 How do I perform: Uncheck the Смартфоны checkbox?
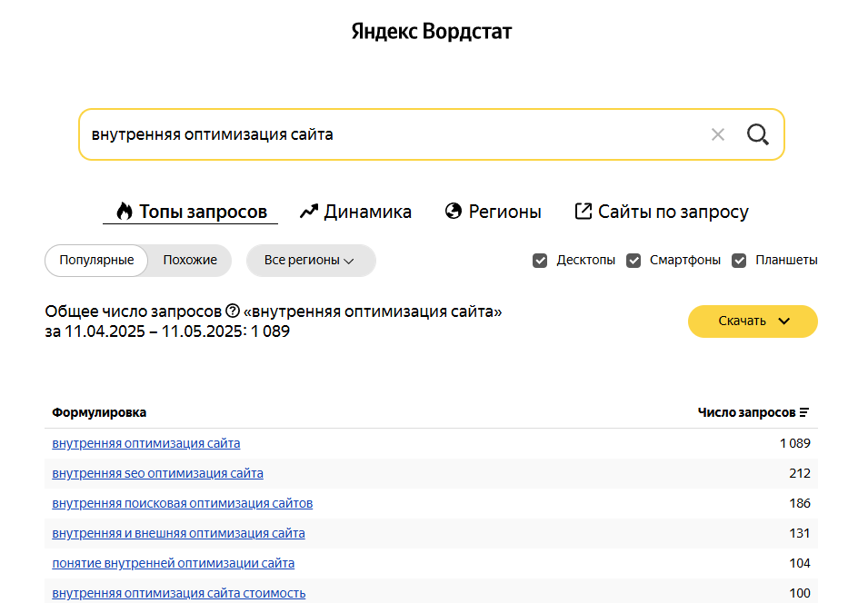[x=634, y=261]
